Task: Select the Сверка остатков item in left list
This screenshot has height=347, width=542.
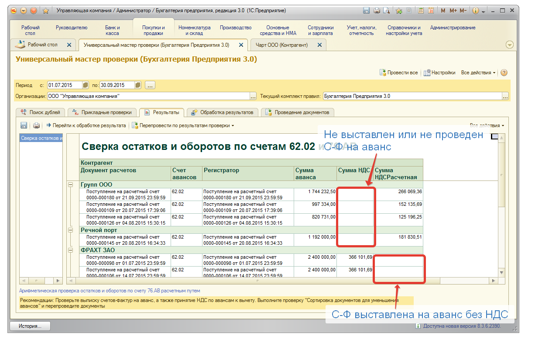Action: (x=41, y=139)
